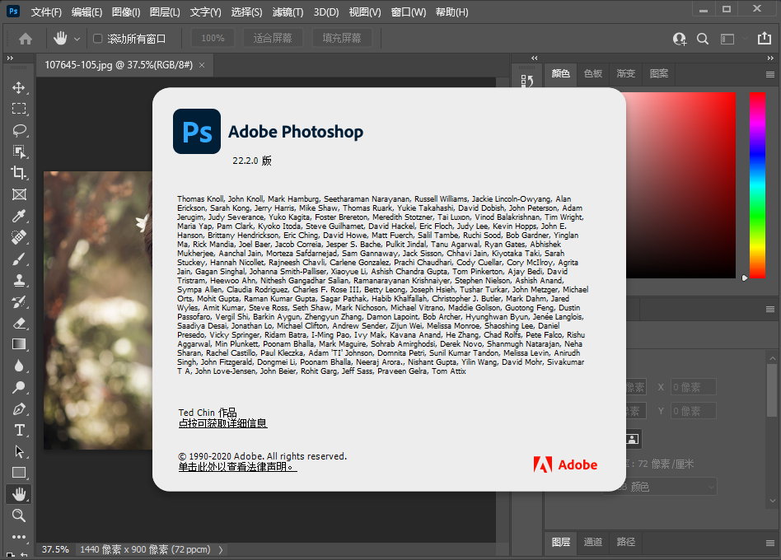The image size is (781, 560).
Task: Switch to the Channels tab
Action: pyautogui.click(x=592, y=542)
